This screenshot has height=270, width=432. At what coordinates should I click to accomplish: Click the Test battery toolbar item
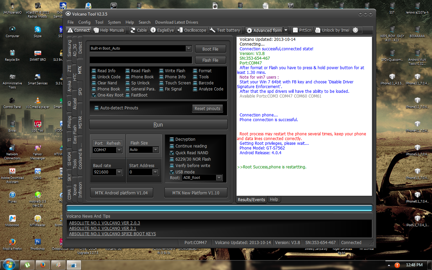point(225,30)
